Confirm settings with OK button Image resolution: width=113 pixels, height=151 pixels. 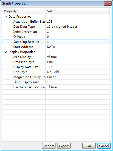[89, 146]
